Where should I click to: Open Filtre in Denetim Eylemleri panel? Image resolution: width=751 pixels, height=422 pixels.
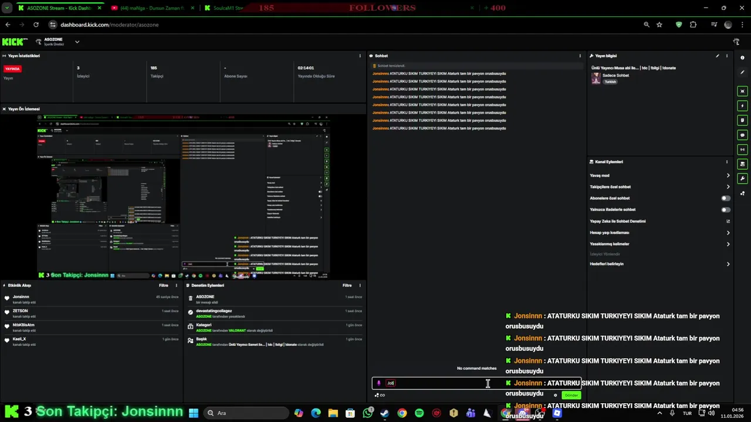click(x=347, y=285)
